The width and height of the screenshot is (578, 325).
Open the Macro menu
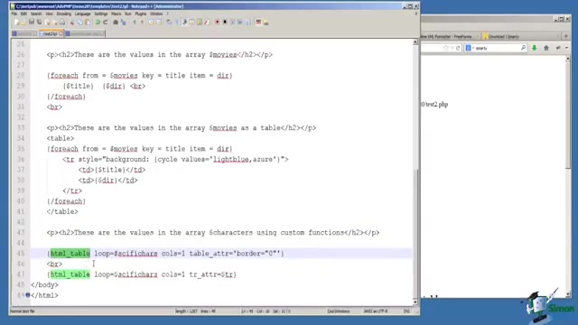117,14
